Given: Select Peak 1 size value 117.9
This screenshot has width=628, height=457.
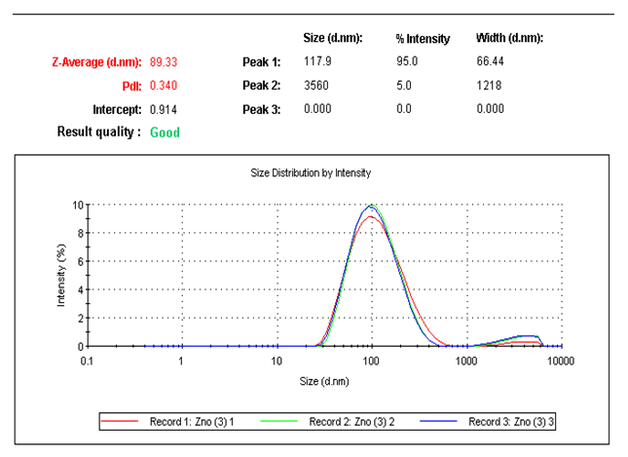Looking at the screenshot, I should [316, 62].
